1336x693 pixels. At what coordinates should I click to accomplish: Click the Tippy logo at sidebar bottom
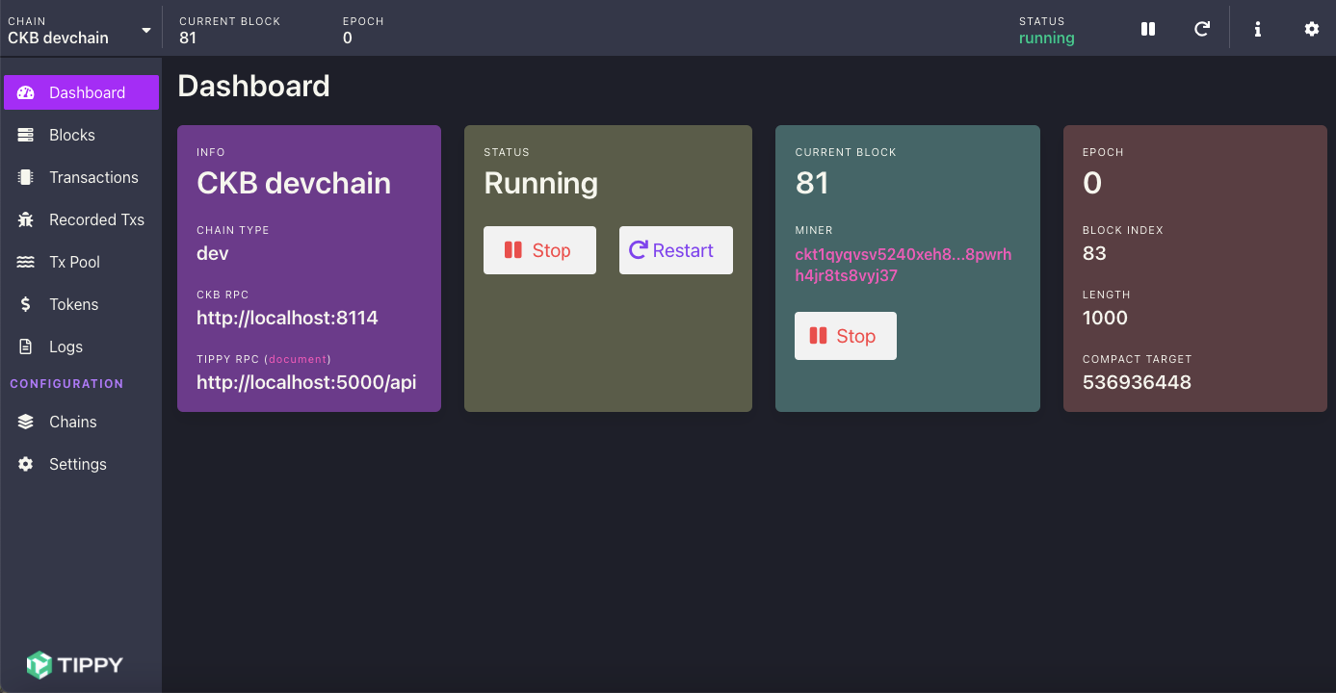tap(75, 664)
